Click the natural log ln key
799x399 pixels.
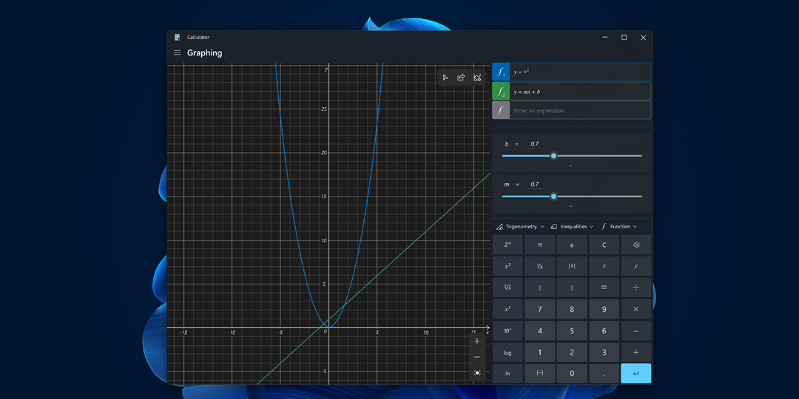tap(508, 374)
